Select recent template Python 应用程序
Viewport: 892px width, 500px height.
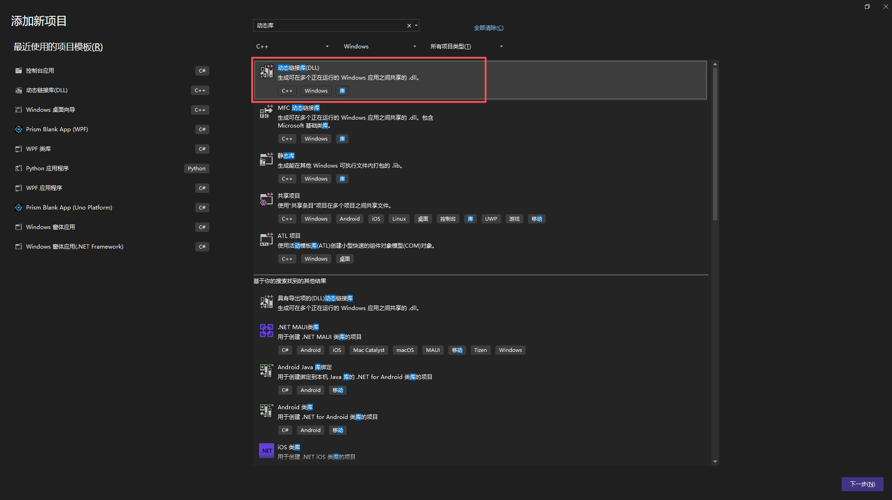(x=48, y=169)
